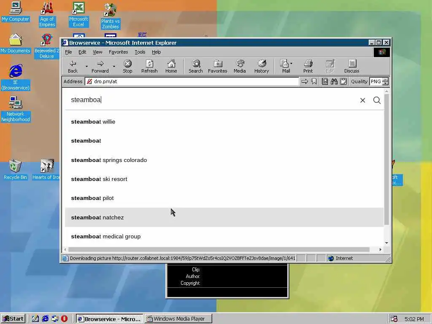
Task: Select "steamboat medical group" suggestion
Action: click(224, 236)
